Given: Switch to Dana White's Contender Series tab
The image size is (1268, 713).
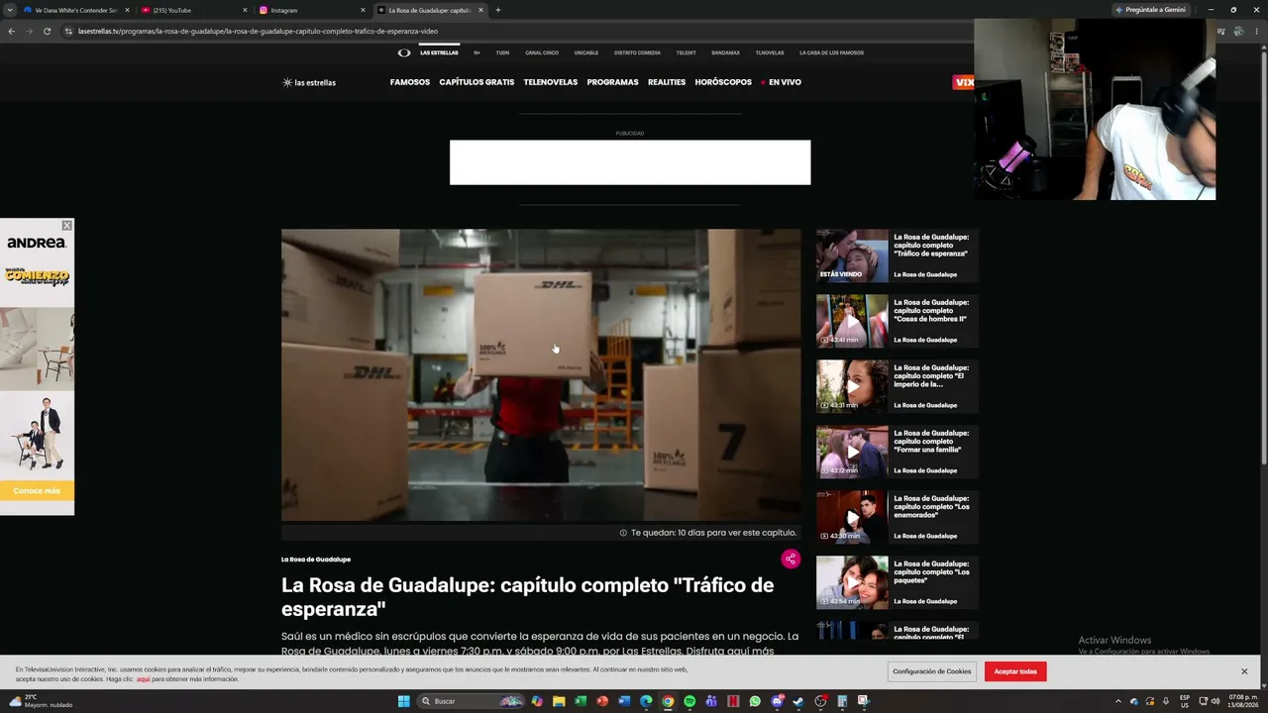Looking at the screenshot, I should 77,10.
